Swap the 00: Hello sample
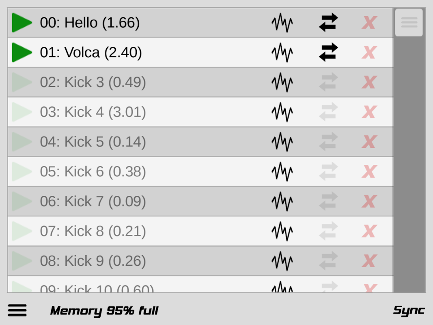 click(x=328, y=23)
